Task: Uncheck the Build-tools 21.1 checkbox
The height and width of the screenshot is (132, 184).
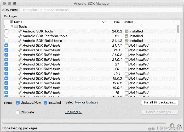Action: [x=6, y=50]
